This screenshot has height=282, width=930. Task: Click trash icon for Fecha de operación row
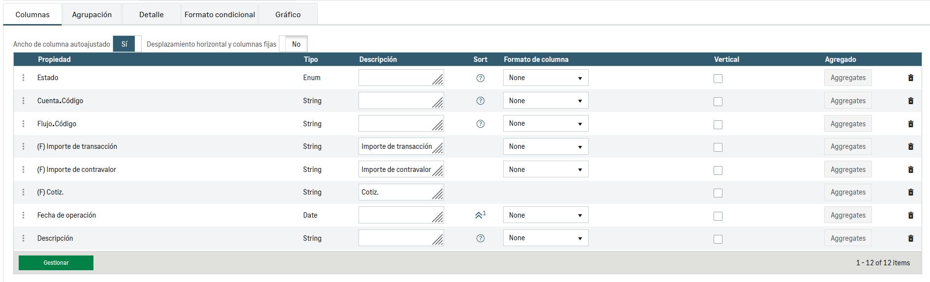point(910,215)
